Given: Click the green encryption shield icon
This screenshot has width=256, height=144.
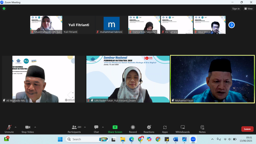Looking at the screenshot, I should (4, 8).
